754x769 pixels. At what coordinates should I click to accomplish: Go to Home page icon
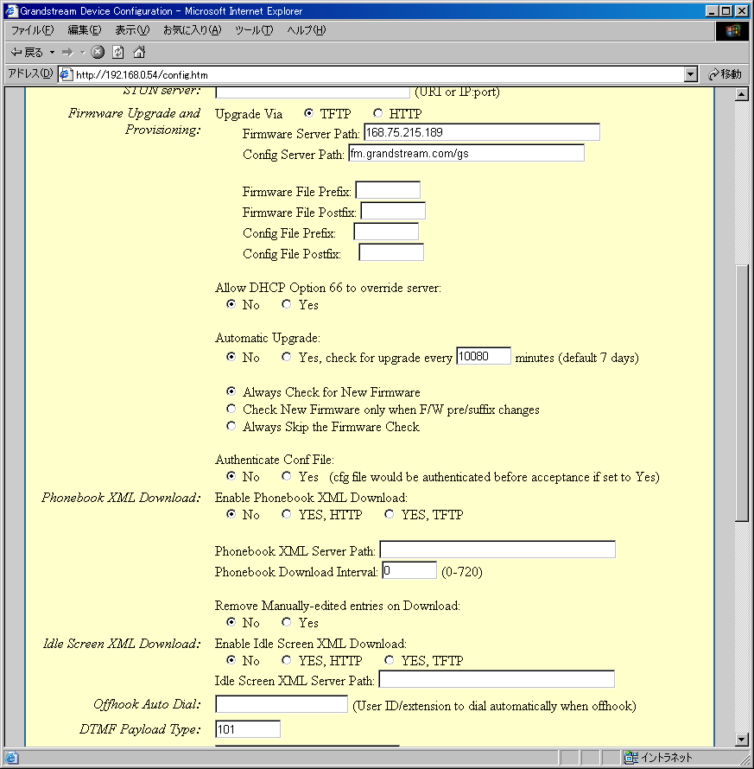tap(138, 53)
